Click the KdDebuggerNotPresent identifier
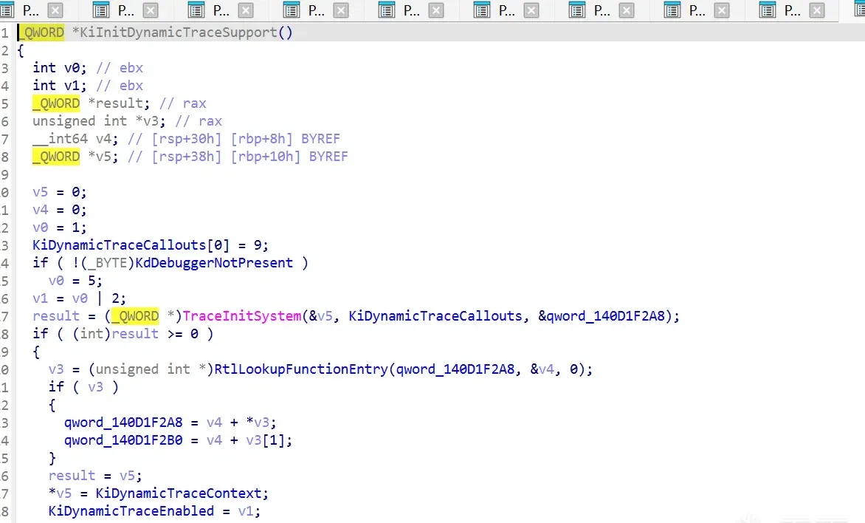Screen dimensions: 865x523 click(214, 263)
